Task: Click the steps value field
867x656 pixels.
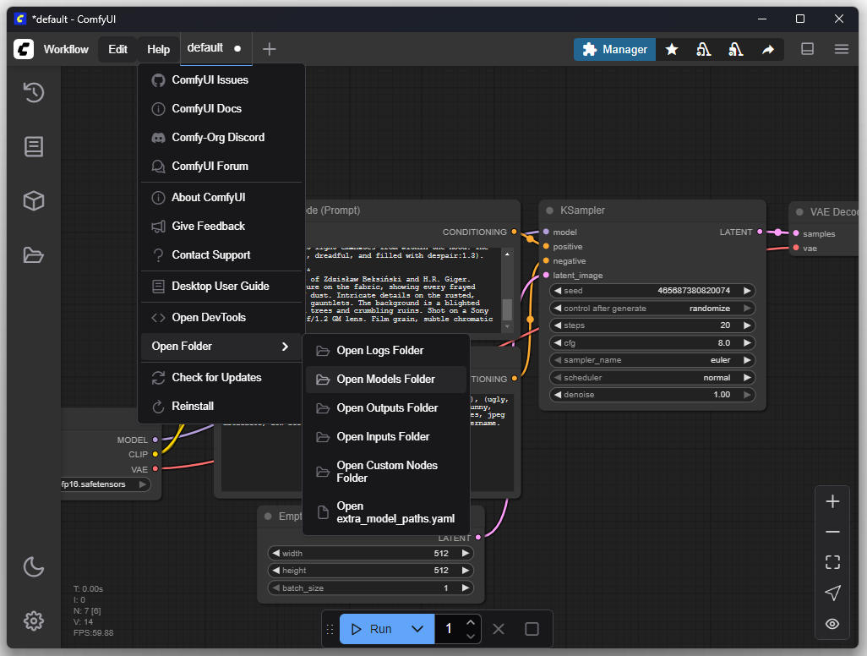Action: 651,325
